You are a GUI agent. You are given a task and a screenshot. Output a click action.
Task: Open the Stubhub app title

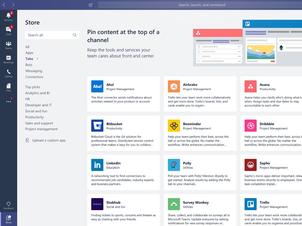113,202
